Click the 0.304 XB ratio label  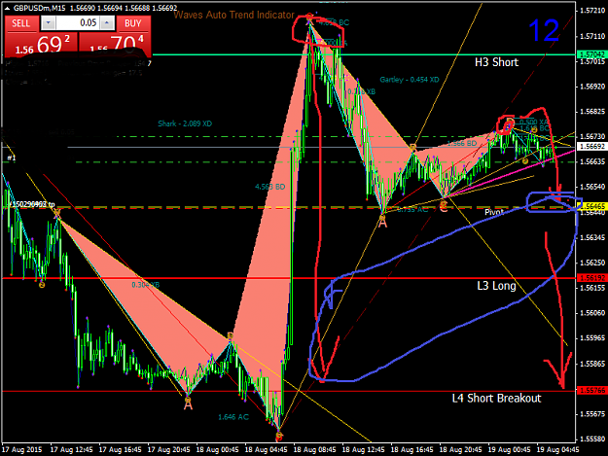(145, 285)
